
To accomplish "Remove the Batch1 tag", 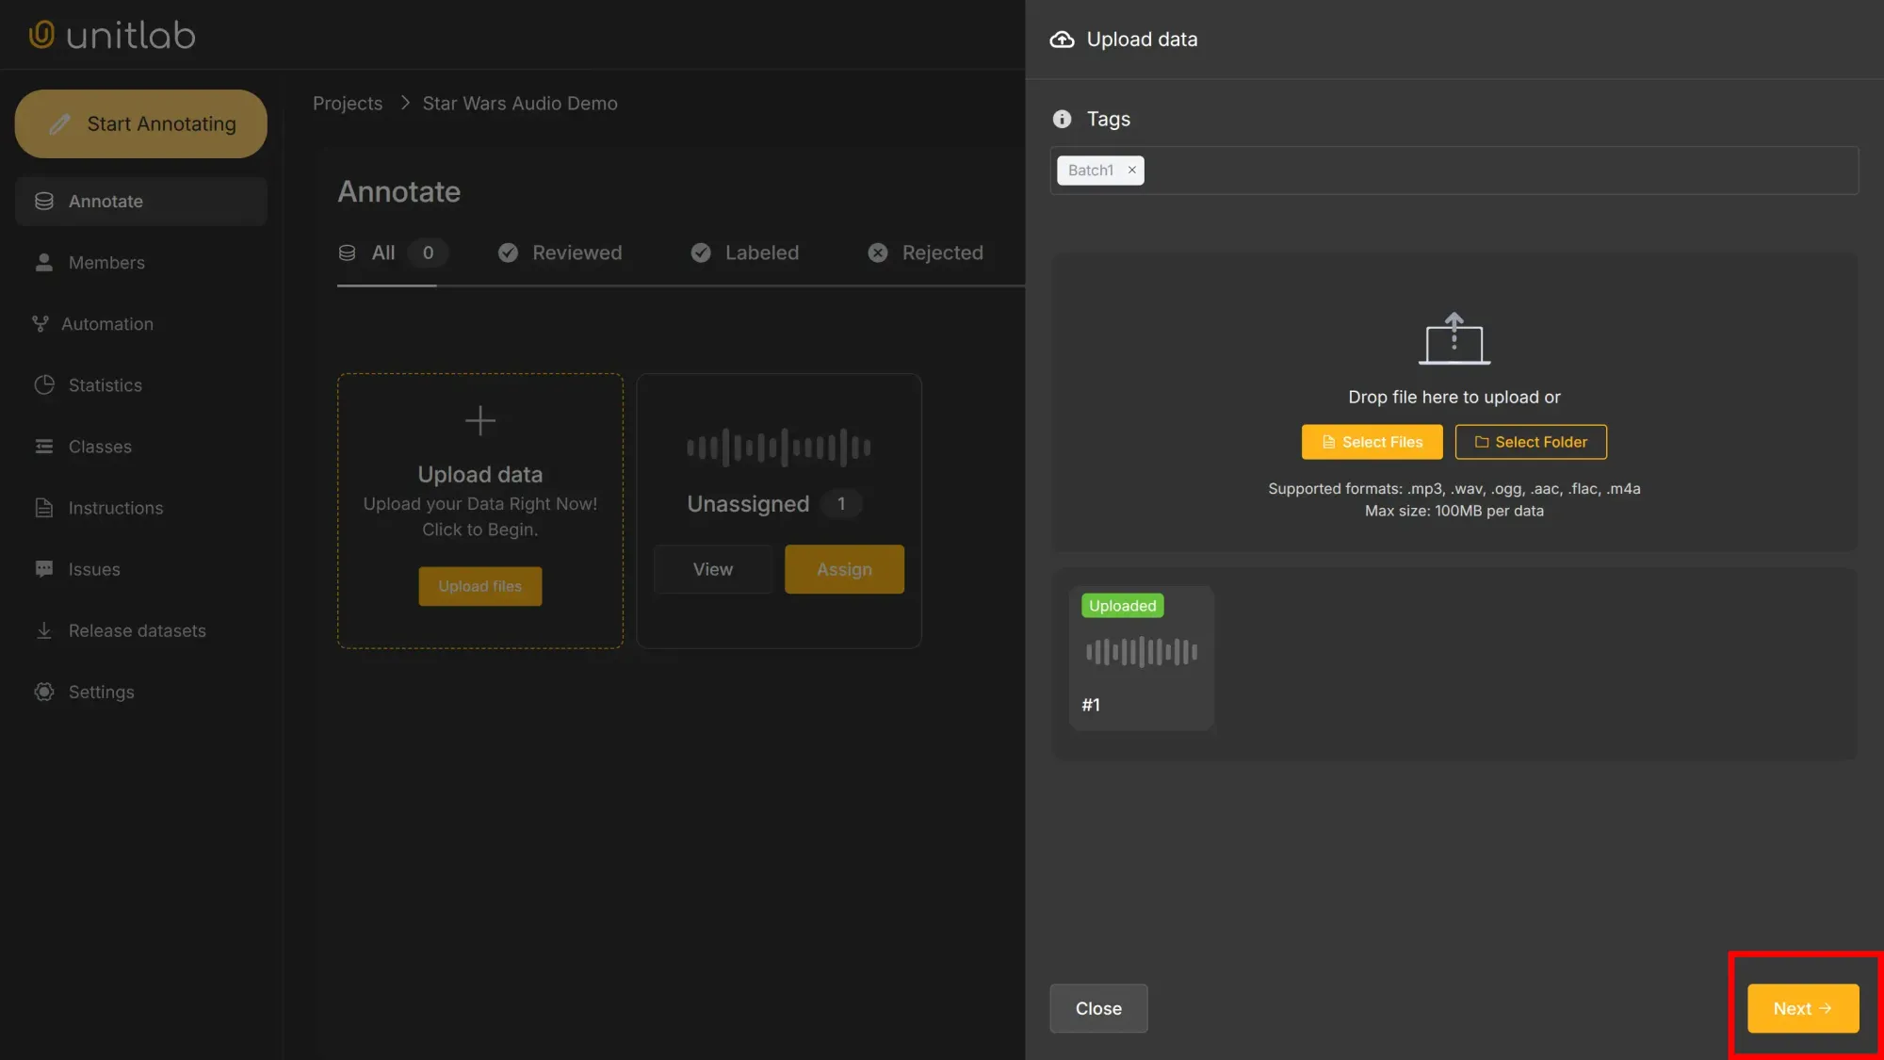I will pos(1131,170).
